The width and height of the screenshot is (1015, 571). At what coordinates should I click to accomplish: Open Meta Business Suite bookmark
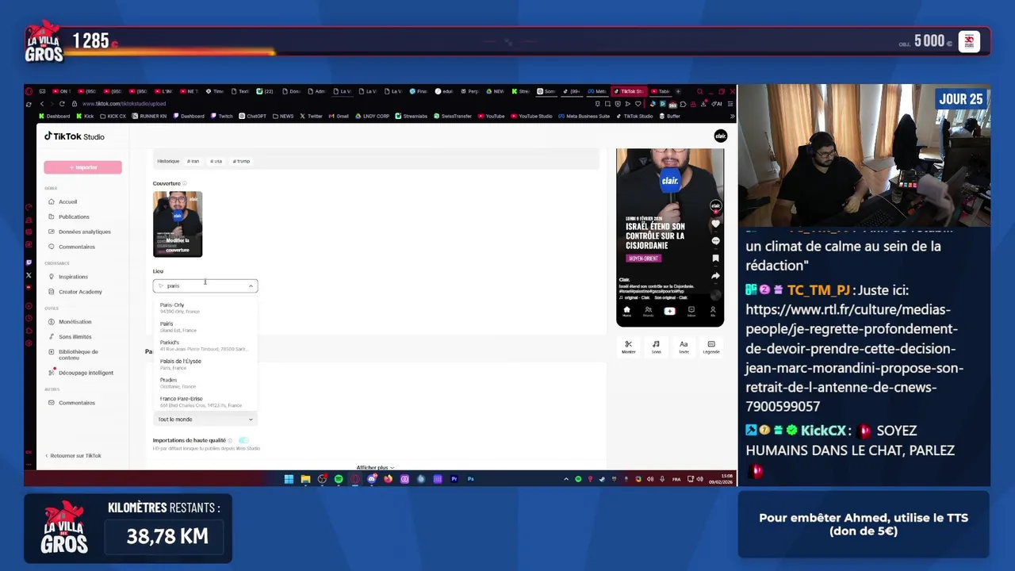(x=584, y=116)
